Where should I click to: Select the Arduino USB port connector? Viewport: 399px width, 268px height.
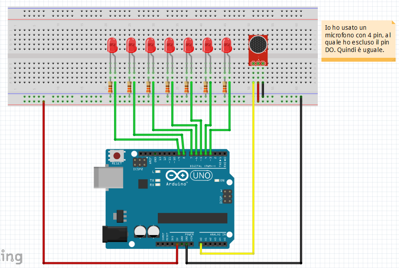[x=108, y=178]
